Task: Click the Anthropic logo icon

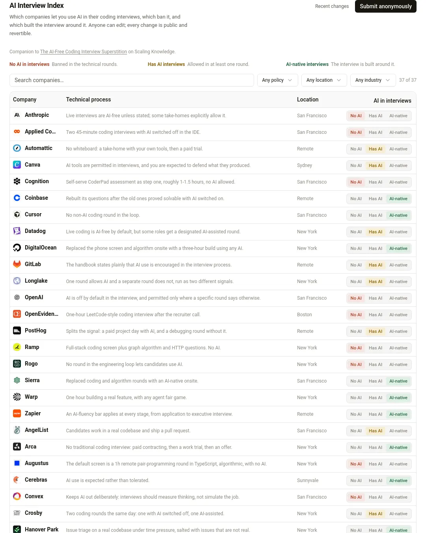Action: 17,115
